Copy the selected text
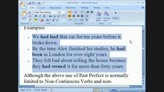164x92 pixels. tap(30, 16)
